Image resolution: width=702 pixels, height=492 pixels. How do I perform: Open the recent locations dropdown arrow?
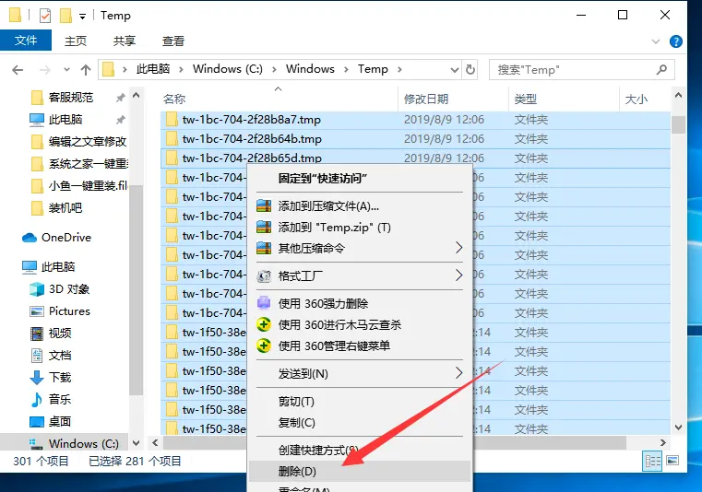66,70
